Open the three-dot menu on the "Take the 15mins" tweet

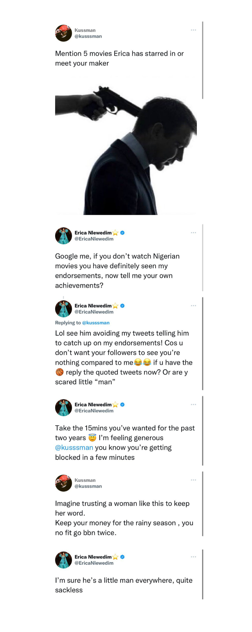click(193, 404)
